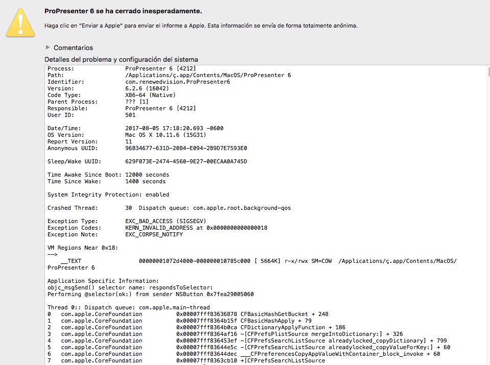The height and width of the screenshot is (365, 490).
Task: Expand the Comentarios disclosure triangle
Action: (48, 47)
